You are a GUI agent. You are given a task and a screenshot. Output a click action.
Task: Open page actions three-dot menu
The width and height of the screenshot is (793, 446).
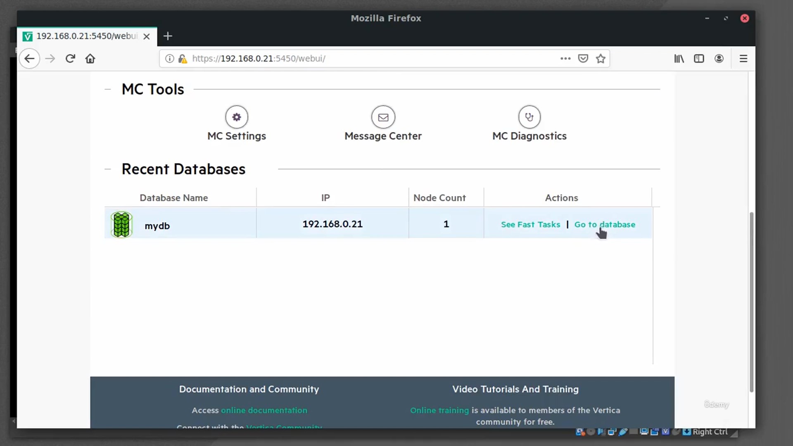tap(565, 59)
